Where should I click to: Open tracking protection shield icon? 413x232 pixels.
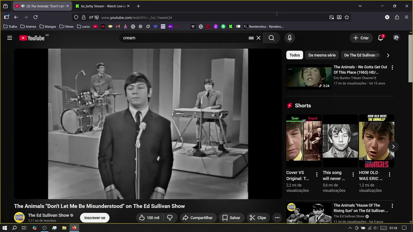76,17
